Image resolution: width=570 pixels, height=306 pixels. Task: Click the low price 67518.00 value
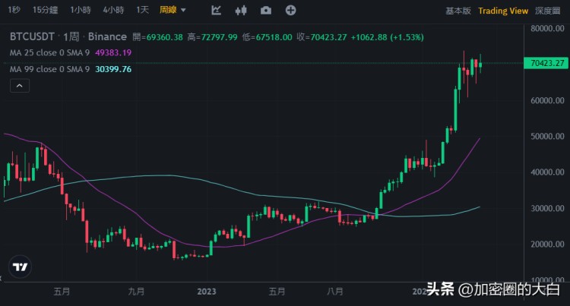click(x=274, y=37)
